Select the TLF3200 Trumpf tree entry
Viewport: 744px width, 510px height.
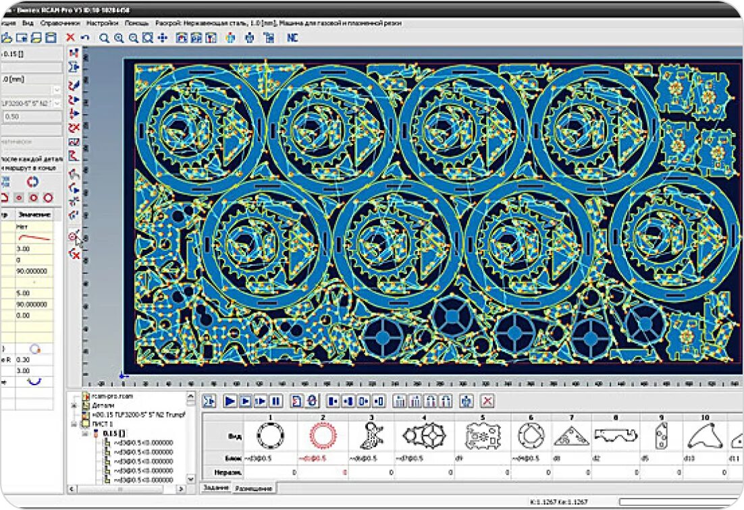[x=138, y=414]
